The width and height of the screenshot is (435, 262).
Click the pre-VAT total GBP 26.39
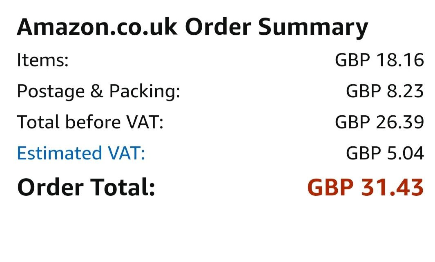(379, 122)
